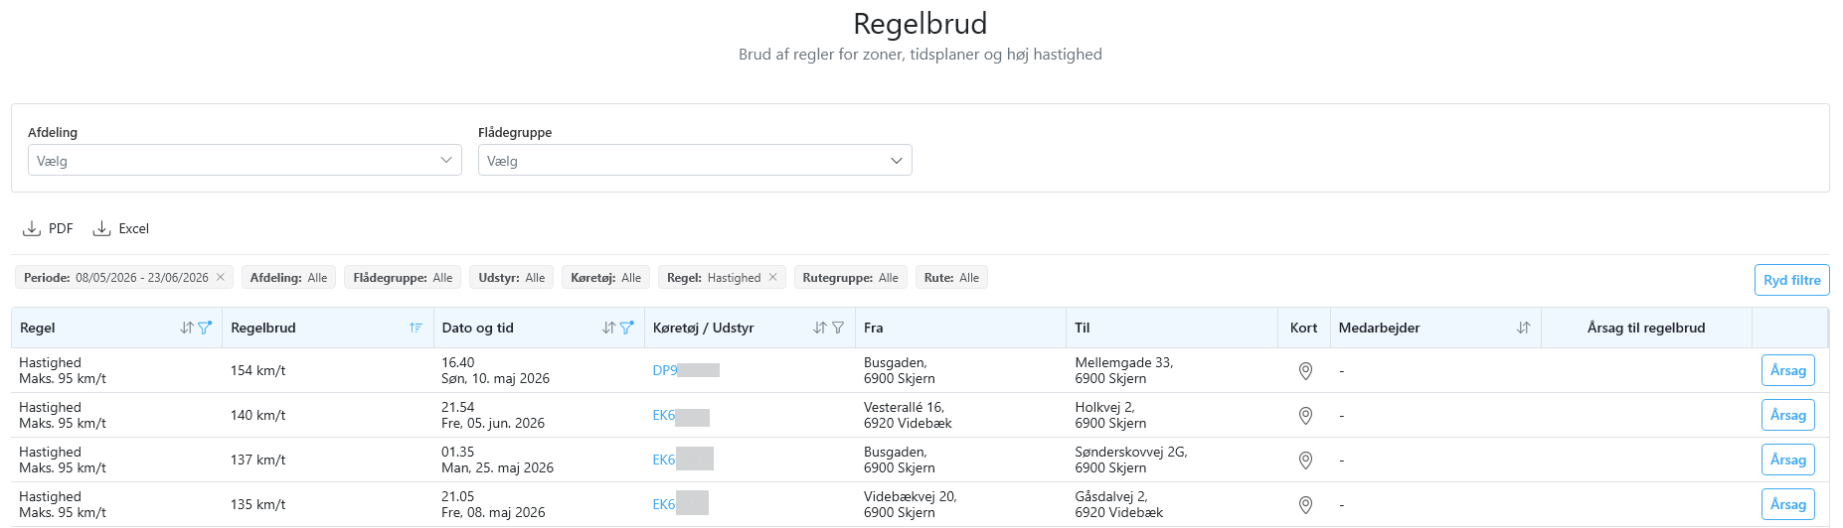Expand the Flådegruppe dropdown
The image size is (1843, 528).
pos(695,160)
